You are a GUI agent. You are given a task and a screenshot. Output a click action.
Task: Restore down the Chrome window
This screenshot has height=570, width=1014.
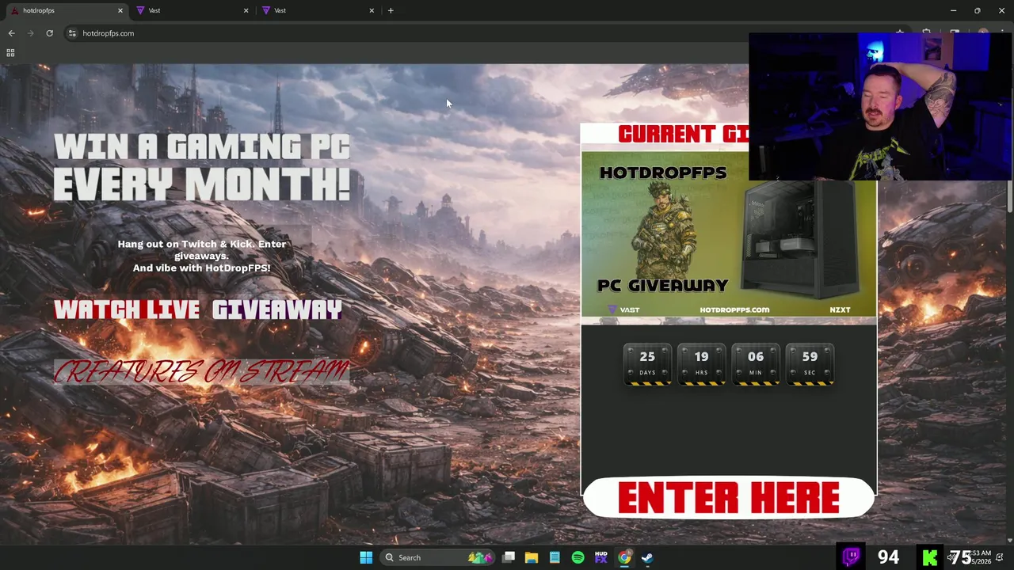pos(978,10)
